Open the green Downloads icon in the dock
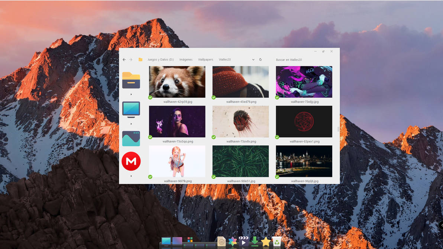Viewport: 443px width, 249px height. tap(255, 241)
